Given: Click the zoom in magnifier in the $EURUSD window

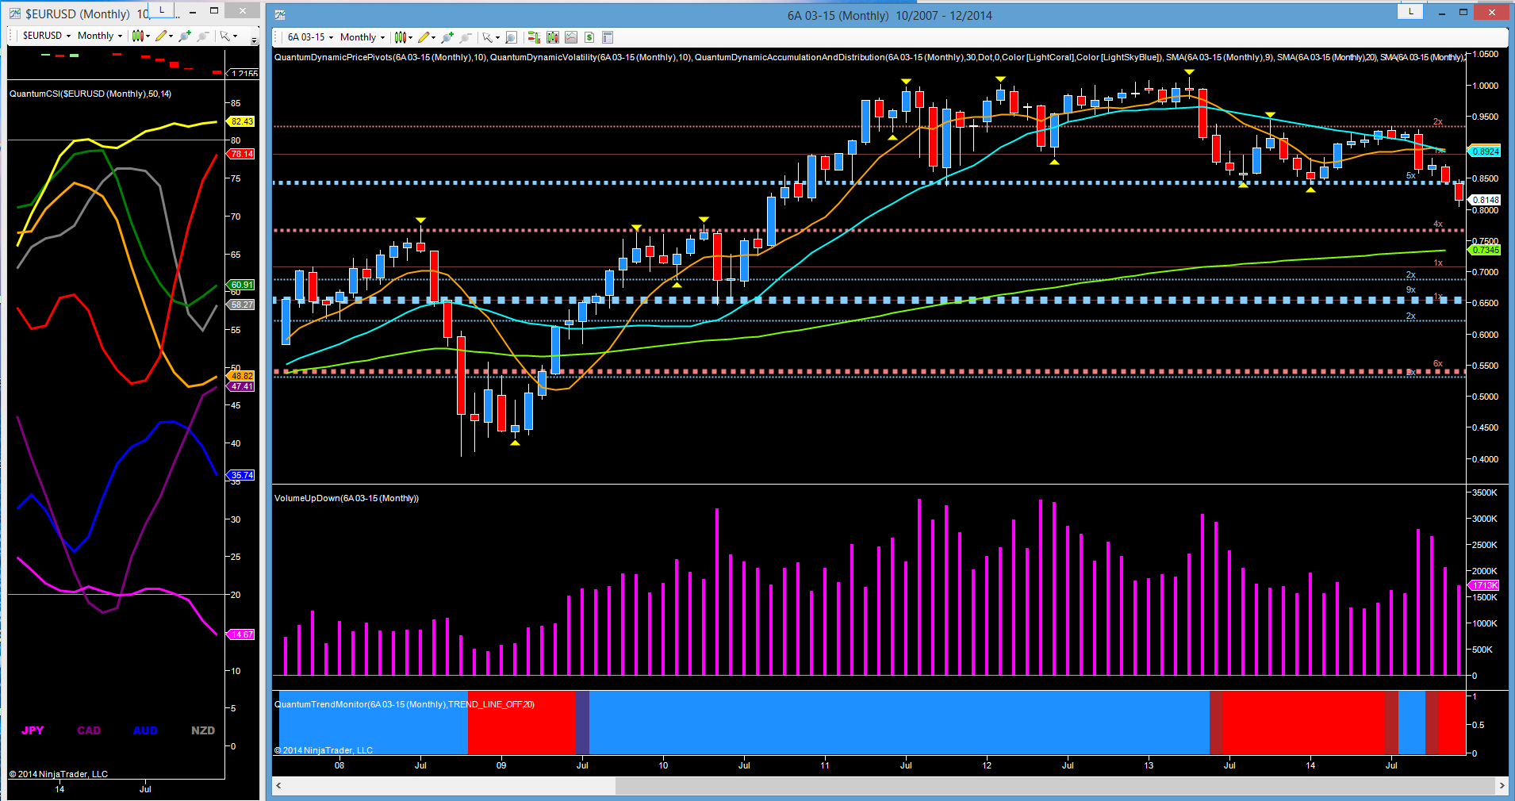Looking at the screenshot, I should click(x=184, y=36).
